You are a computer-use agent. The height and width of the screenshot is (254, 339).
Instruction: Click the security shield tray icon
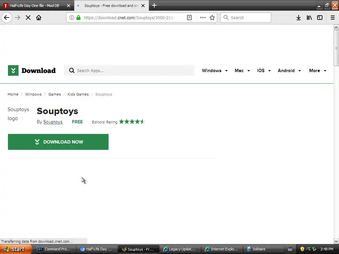302,249
